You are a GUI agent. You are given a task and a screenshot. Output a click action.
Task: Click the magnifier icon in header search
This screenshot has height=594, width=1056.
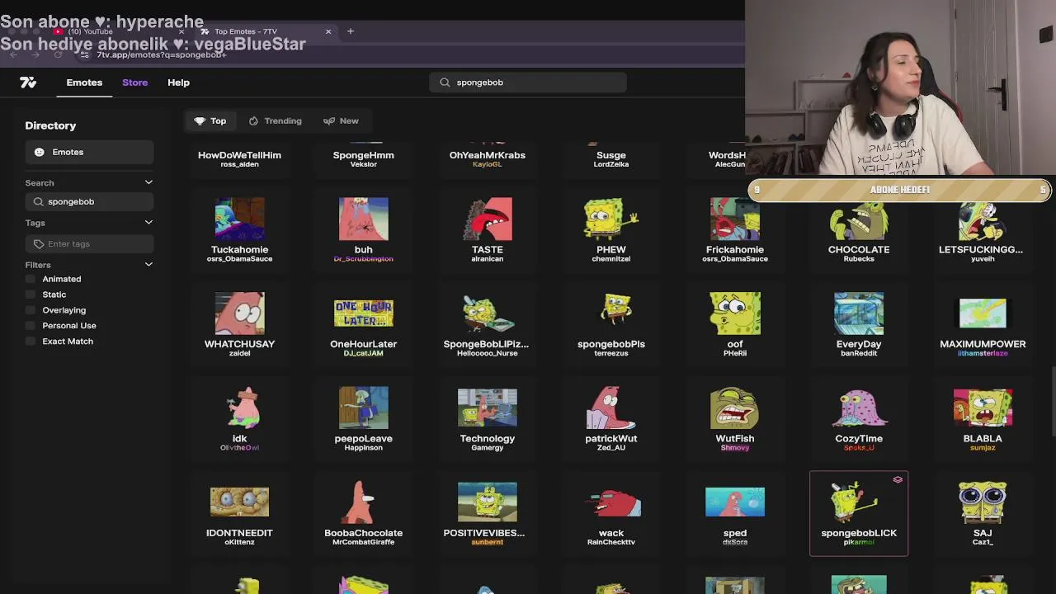coord(445,82)
